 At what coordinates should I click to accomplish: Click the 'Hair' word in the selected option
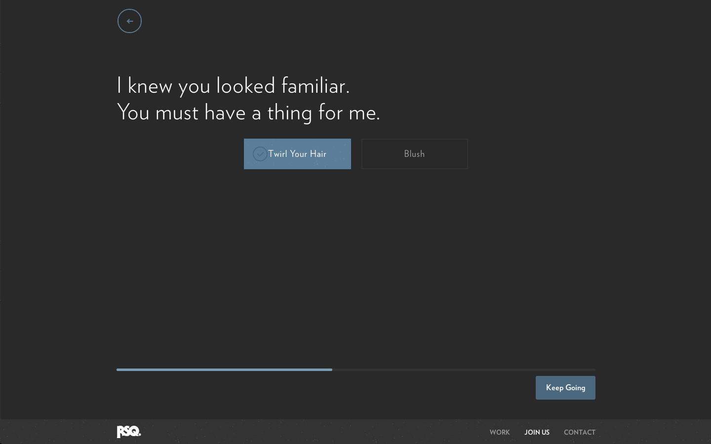coord(318,154)
